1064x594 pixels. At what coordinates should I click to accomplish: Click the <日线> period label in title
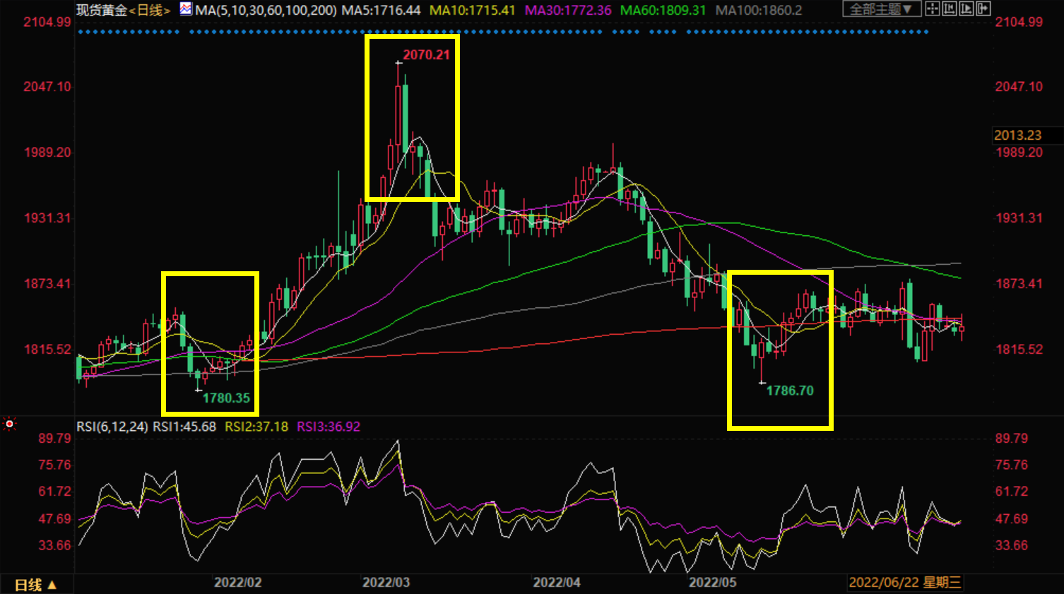pos(150,11)
